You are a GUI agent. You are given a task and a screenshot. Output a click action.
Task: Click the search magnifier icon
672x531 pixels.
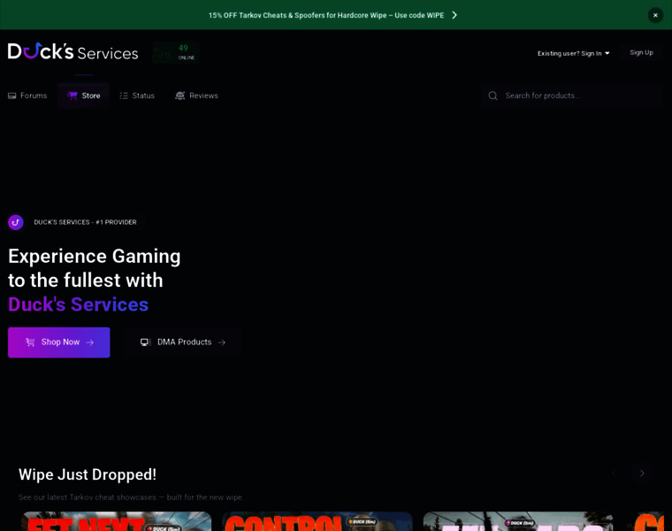(493, 96)
